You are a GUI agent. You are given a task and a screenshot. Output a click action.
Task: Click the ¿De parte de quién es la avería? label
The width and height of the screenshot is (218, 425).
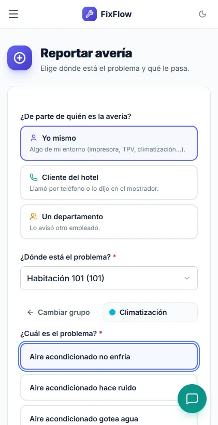pyautogui.click(x=76, y=117)
